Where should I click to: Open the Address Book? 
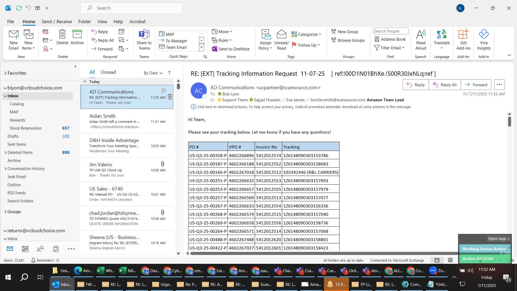390,39
